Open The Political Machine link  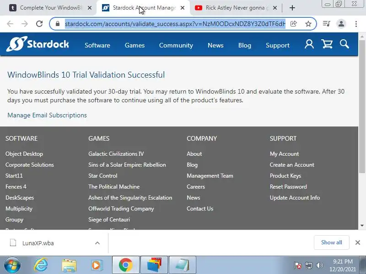click(114, 187)
